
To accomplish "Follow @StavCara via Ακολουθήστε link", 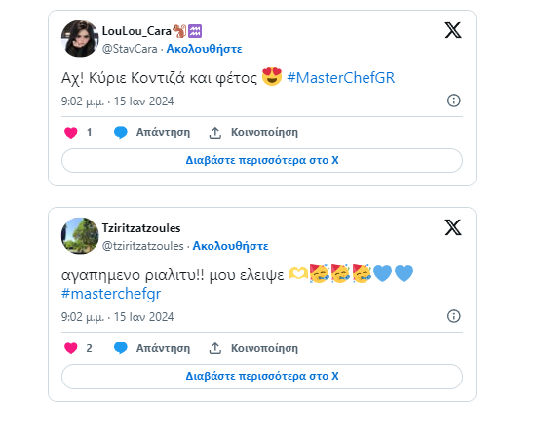I will click(x=205, y=49).
